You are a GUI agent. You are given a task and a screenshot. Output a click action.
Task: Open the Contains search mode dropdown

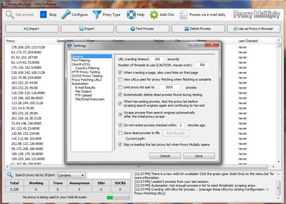point(71,175)
